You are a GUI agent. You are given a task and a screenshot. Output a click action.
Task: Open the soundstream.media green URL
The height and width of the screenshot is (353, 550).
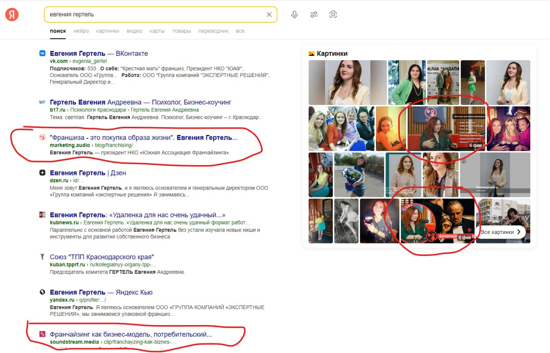pyautogui.click(x=74, y=342)
